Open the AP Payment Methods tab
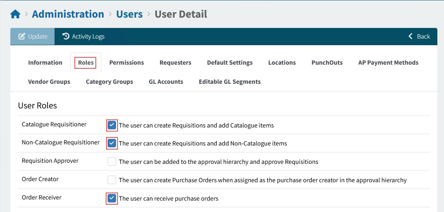Screen dimensions: 444x212 [x=388, y=62]
